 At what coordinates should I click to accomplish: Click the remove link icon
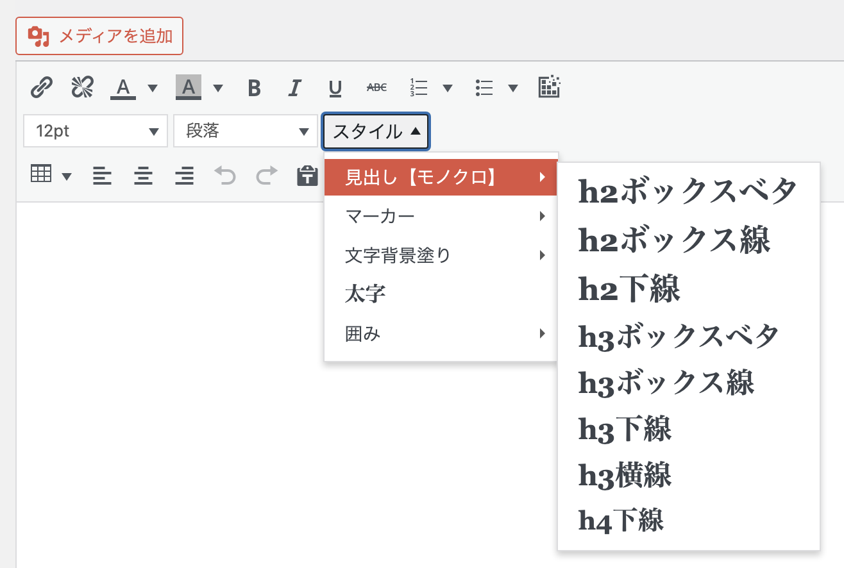82,87
